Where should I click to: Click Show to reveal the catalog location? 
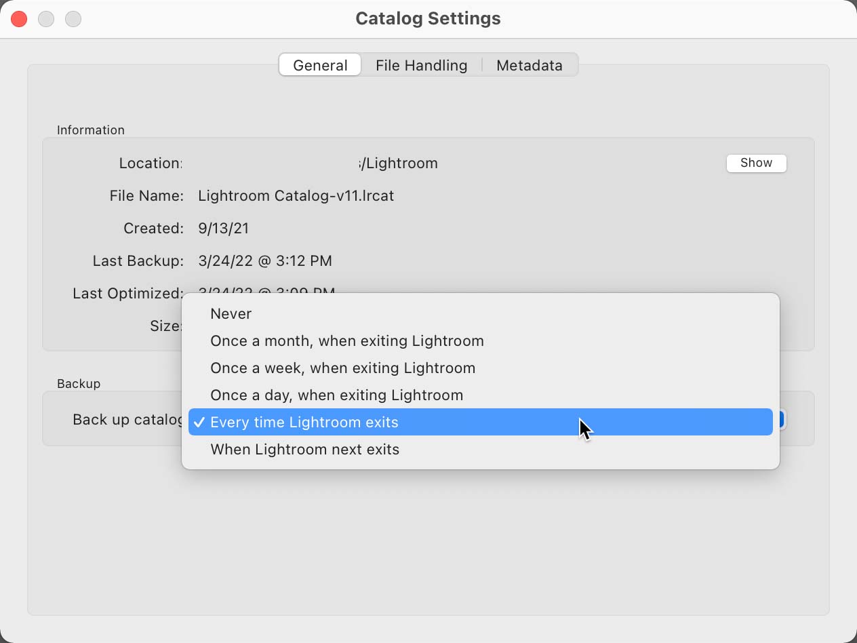[756, 163]
